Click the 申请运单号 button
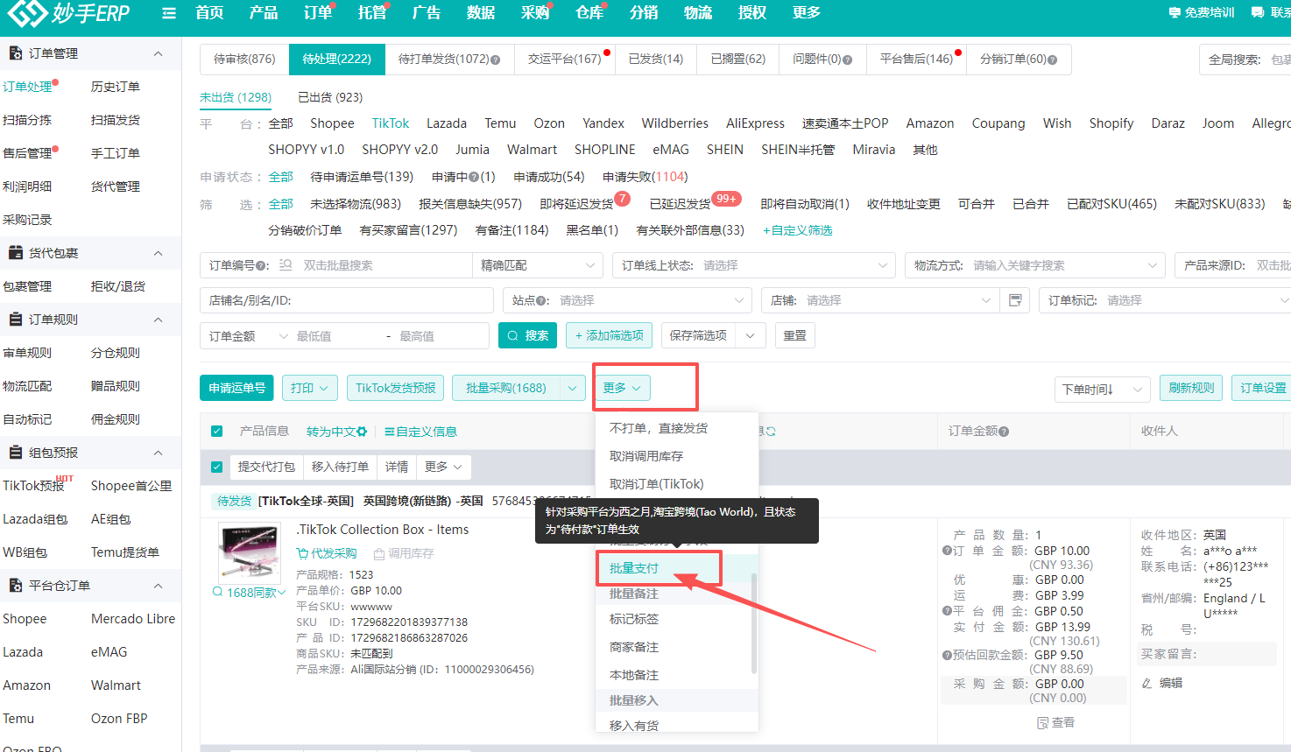Viewport: 1291px width, 752px height. pyautogui.click(x=236, y=388)
